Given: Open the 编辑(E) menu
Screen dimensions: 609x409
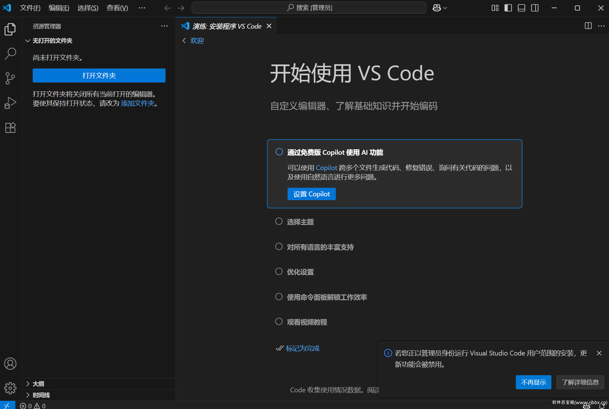Looking at the screenshot, I should (59, 8).
